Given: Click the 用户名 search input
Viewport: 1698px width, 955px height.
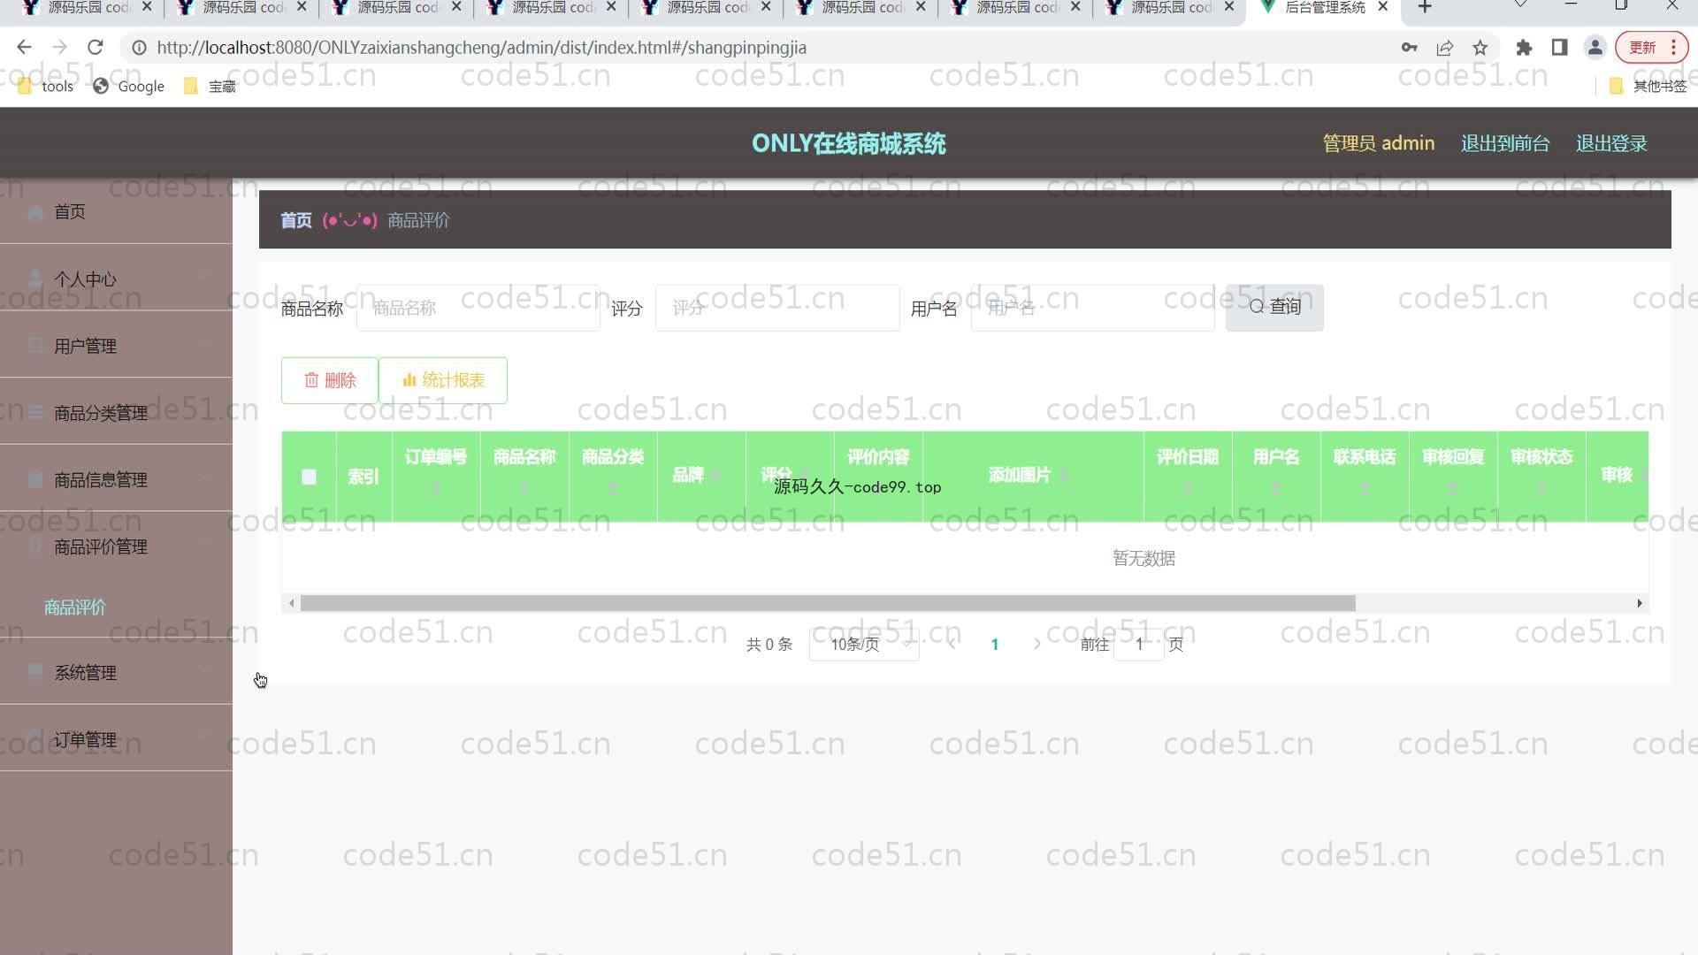Looking at the screenshot, I should [x=1093, y=308].
